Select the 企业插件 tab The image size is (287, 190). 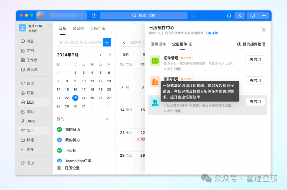(x=180, y=44)
